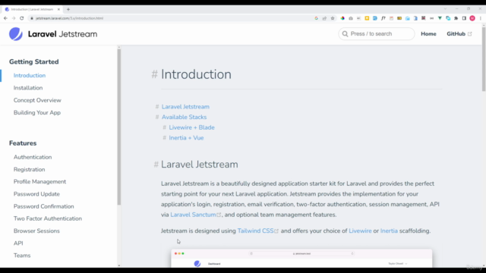Open Profile Management in the sidebar

[39, 182]
